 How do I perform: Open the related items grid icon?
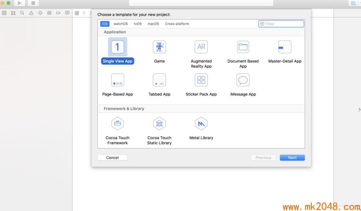point(77,13)
